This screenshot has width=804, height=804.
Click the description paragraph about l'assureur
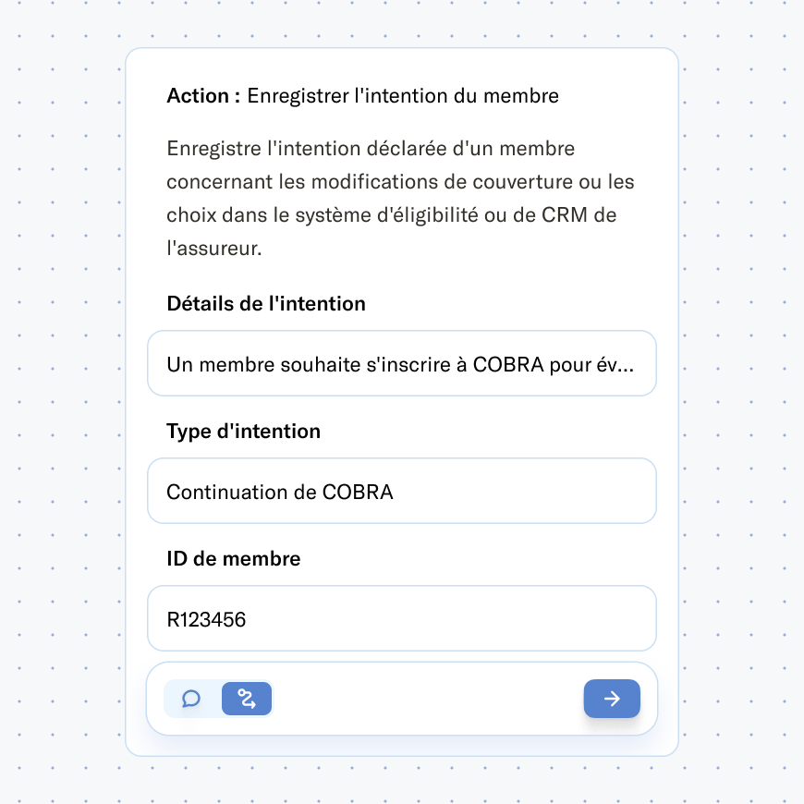[400, 198]
